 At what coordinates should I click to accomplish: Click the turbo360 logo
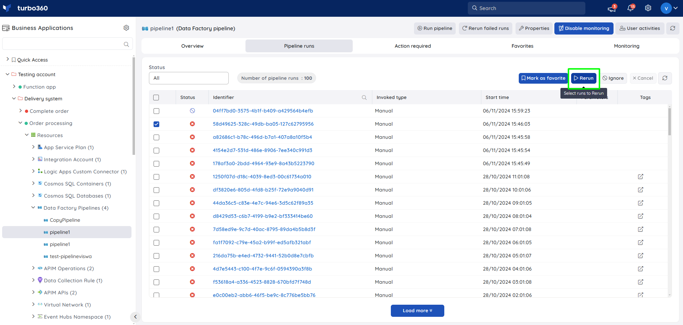pyautogui.click(x=25, y=8)
